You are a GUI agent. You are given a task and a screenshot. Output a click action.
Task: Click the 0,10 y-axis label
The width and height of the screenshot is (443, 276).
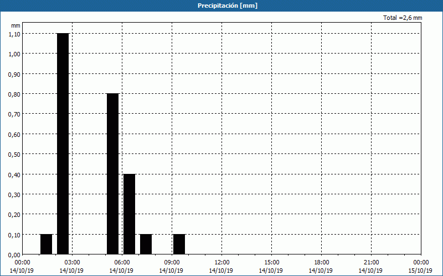pyautogui.click(x=14, y=235)
